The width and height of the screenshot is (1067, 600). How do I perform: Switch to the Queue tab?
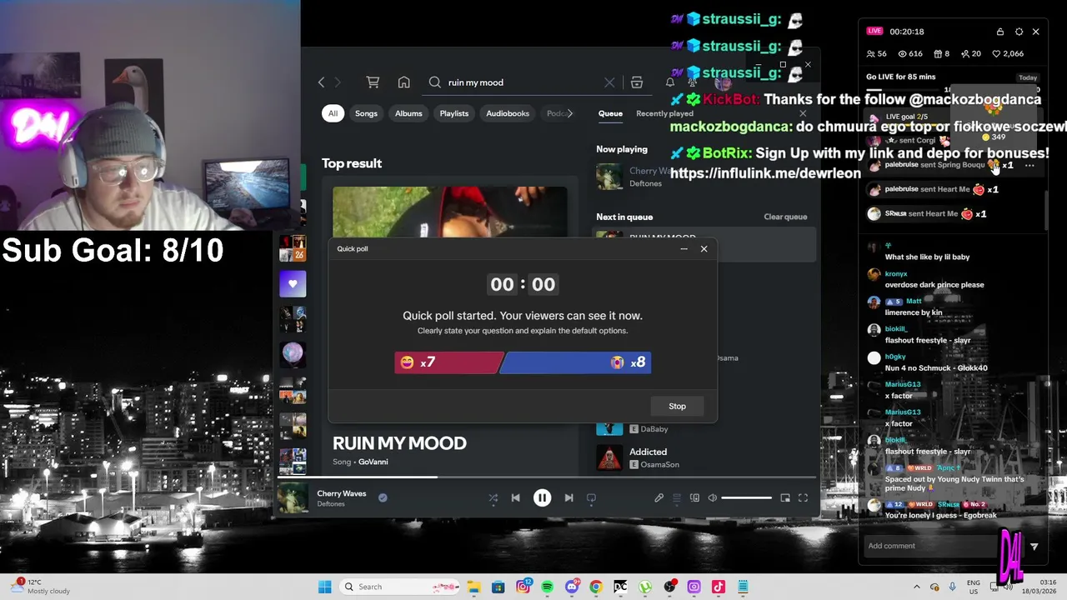pos(610,113)
